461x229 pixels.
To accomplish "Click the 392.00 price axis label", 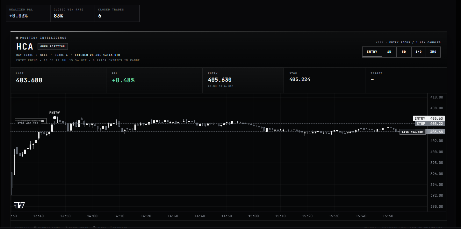I will (436, 195).
